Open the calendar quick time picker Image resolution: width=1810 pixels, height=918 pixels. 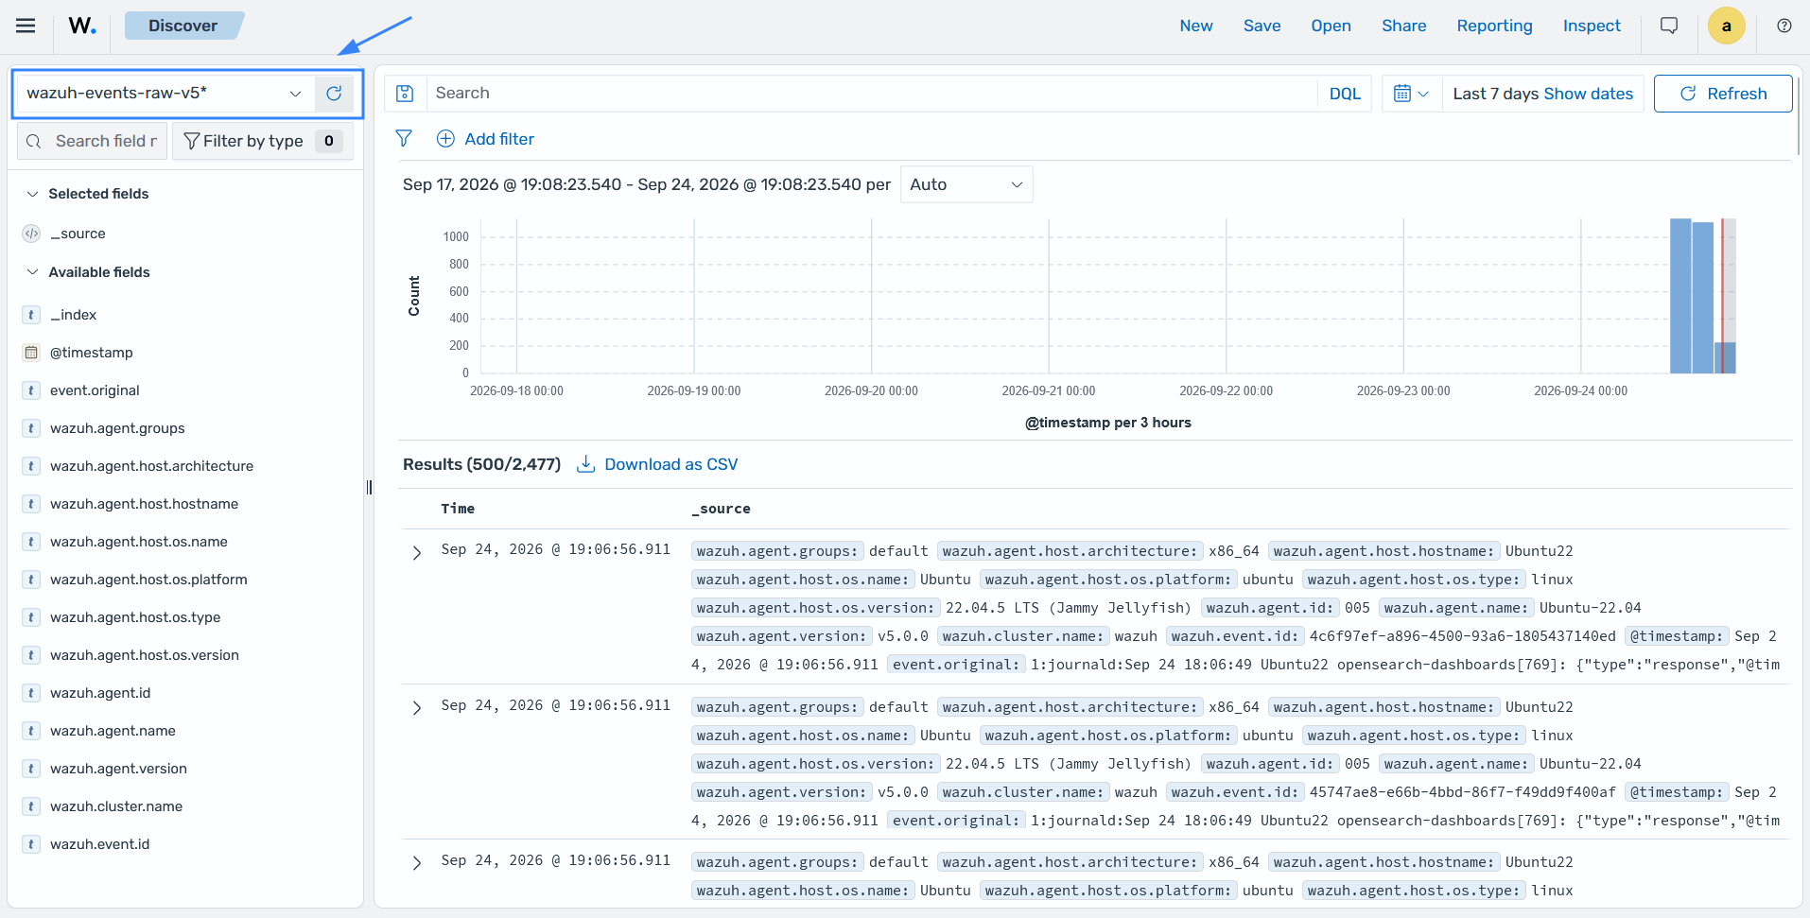[x=1411, y=94]
